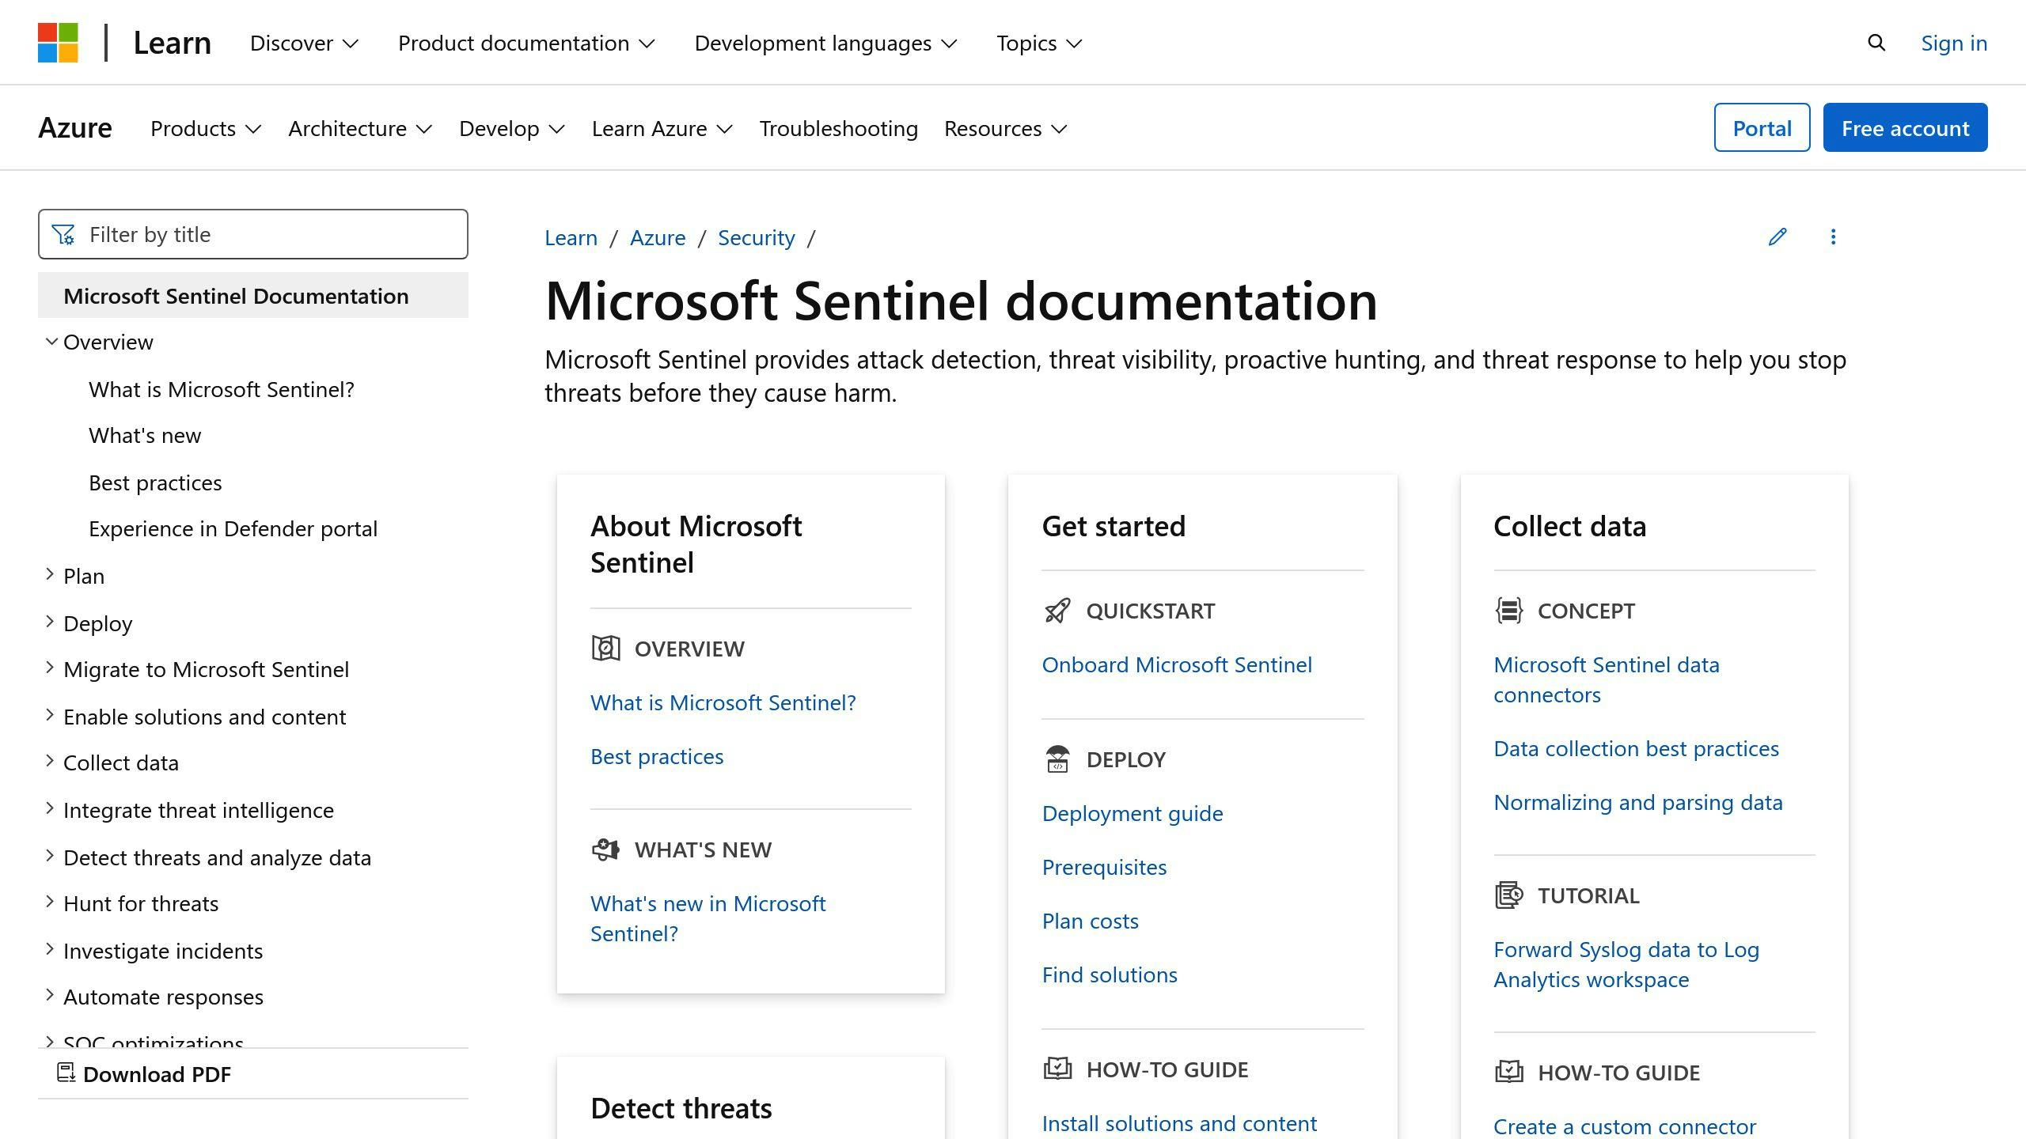The width and height of the screenshot is (2026, 1139).
Task: Click the Overview map icon
Action: [x=606, y=649]
